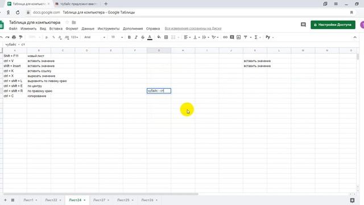This screenshot has height=205, width=364.
Task: Reload the page in the browser
Action: (18, 13)
